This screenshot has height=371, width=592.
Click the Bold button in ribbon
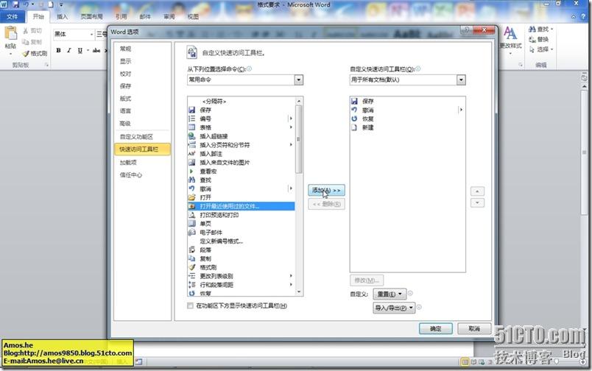tap(58, 50)
